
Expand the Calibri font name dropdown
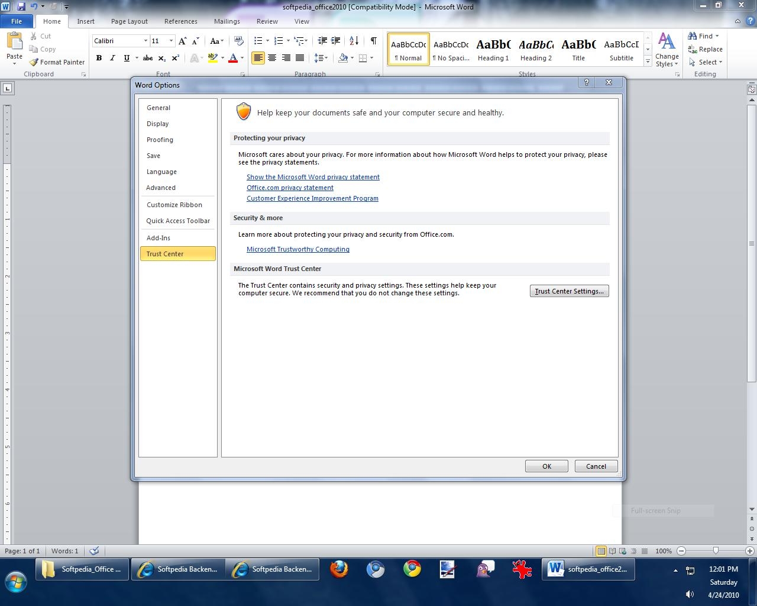click(145, 41)
